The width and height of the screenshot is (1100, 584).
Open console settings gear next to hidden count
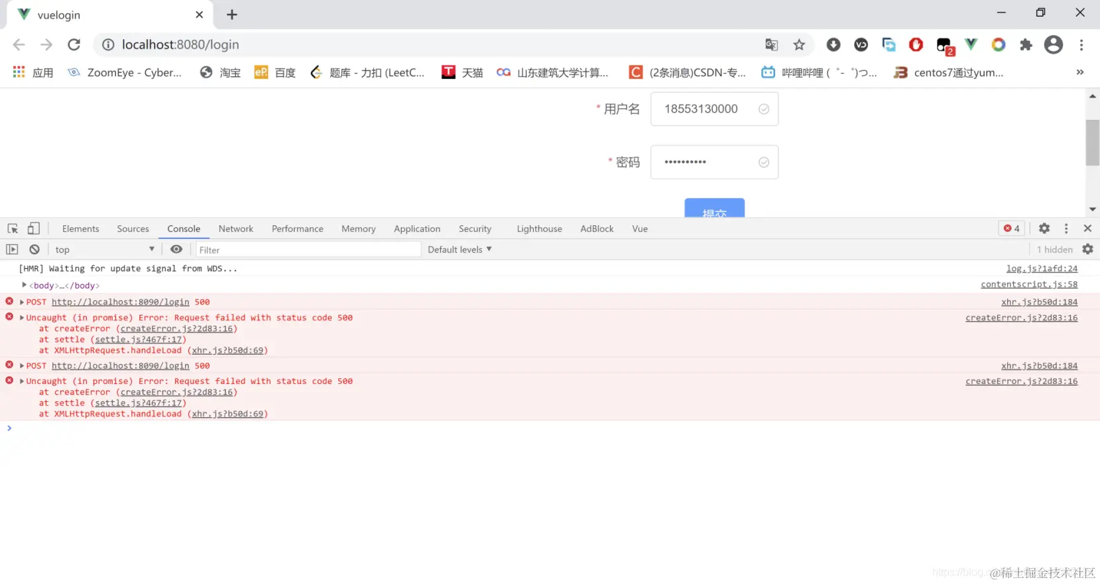(x=1088, y=250)
